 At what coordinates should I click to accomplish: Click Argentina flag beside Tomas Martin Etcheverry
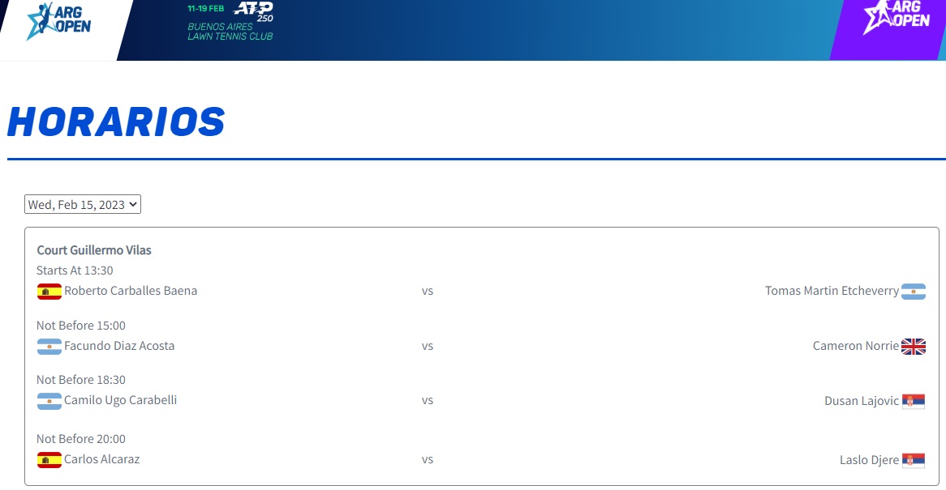914,292
